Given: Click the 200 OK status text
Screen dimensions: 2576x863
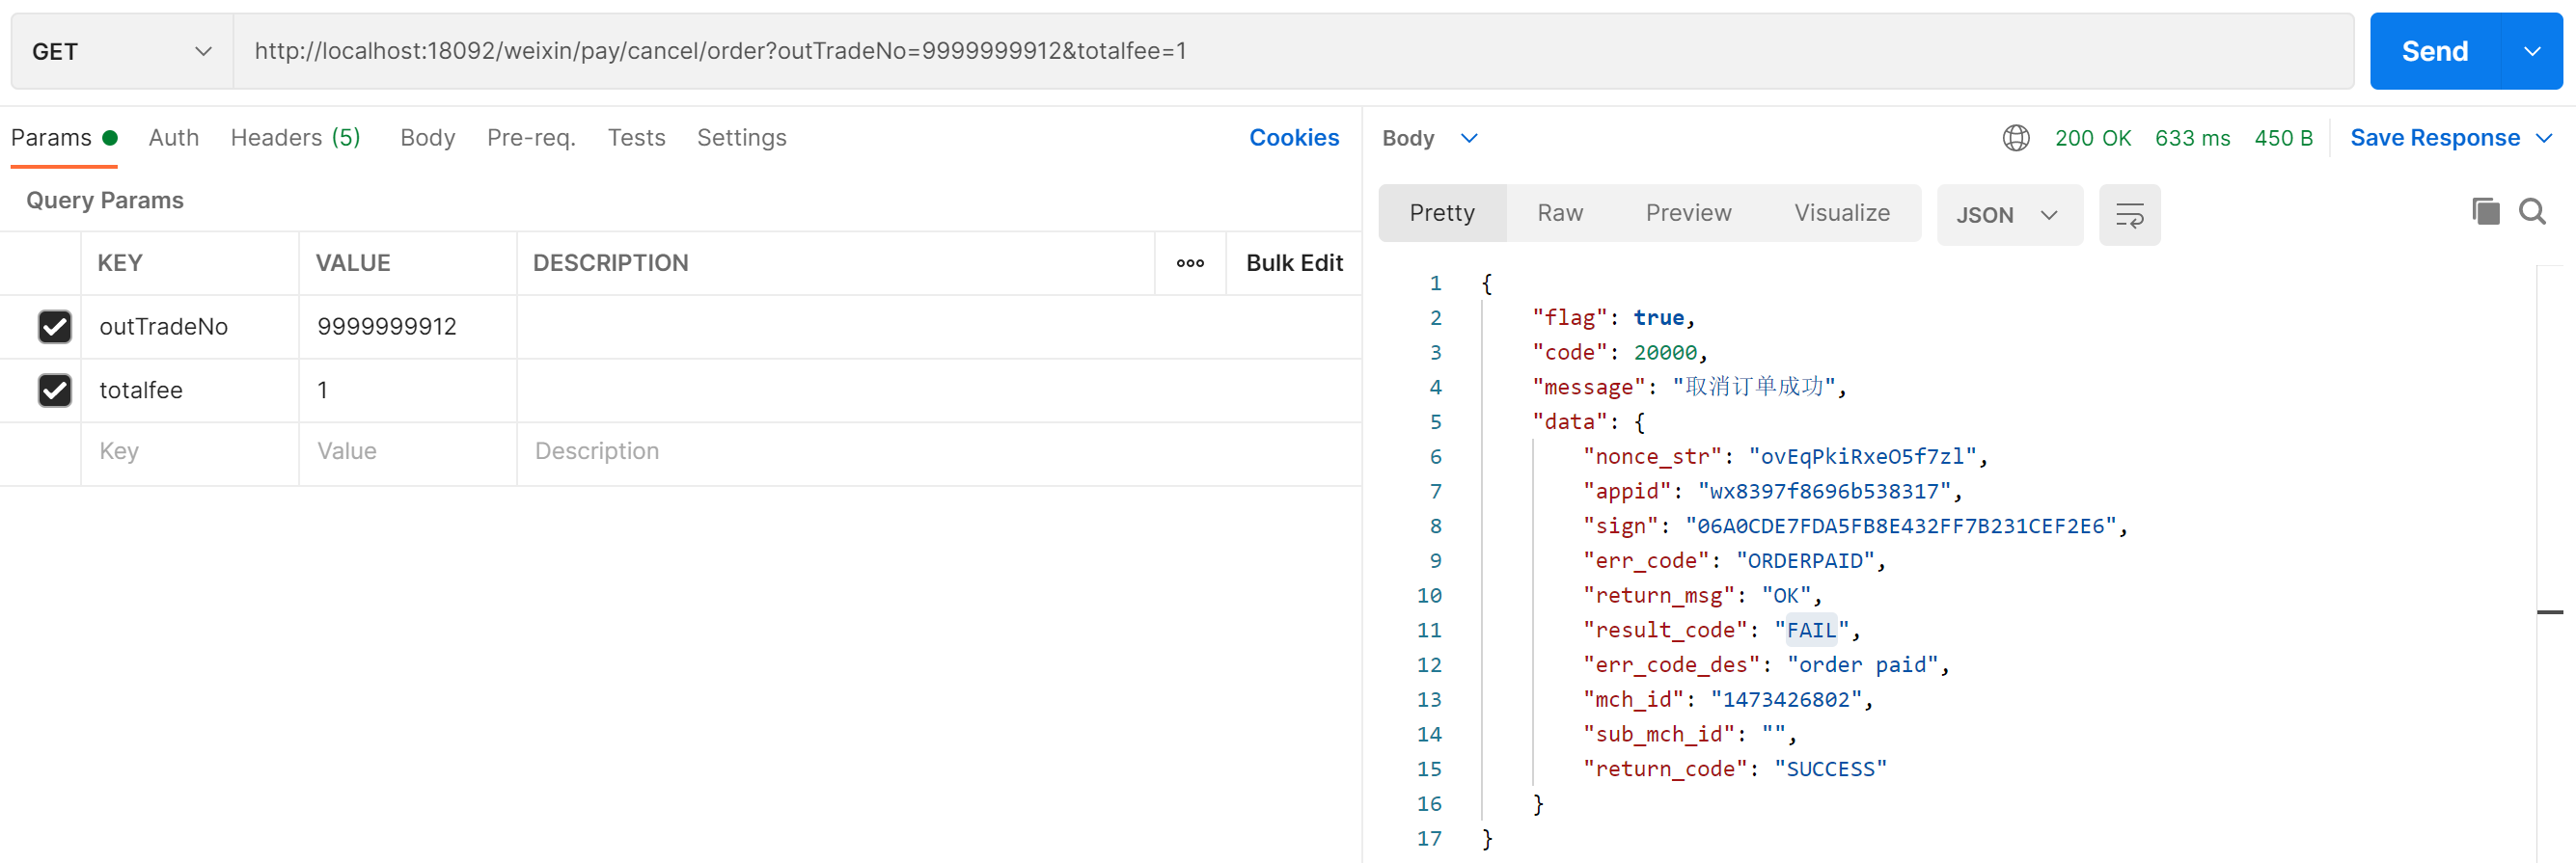Looking at the screenshot, I should [2092, 138].
